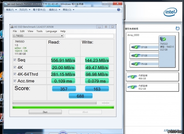184x134 pixels.
Task: Select the second 37 GB array disk
Action: coord(144,56)
